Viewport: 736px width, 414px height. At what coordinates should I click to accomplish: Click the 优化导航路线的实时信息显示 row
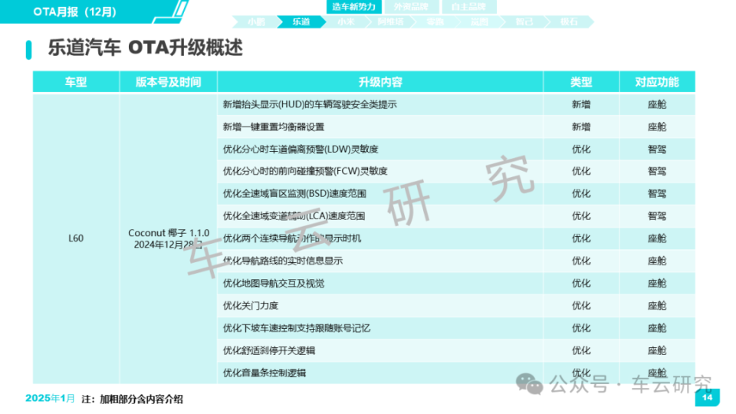[380, 261]
